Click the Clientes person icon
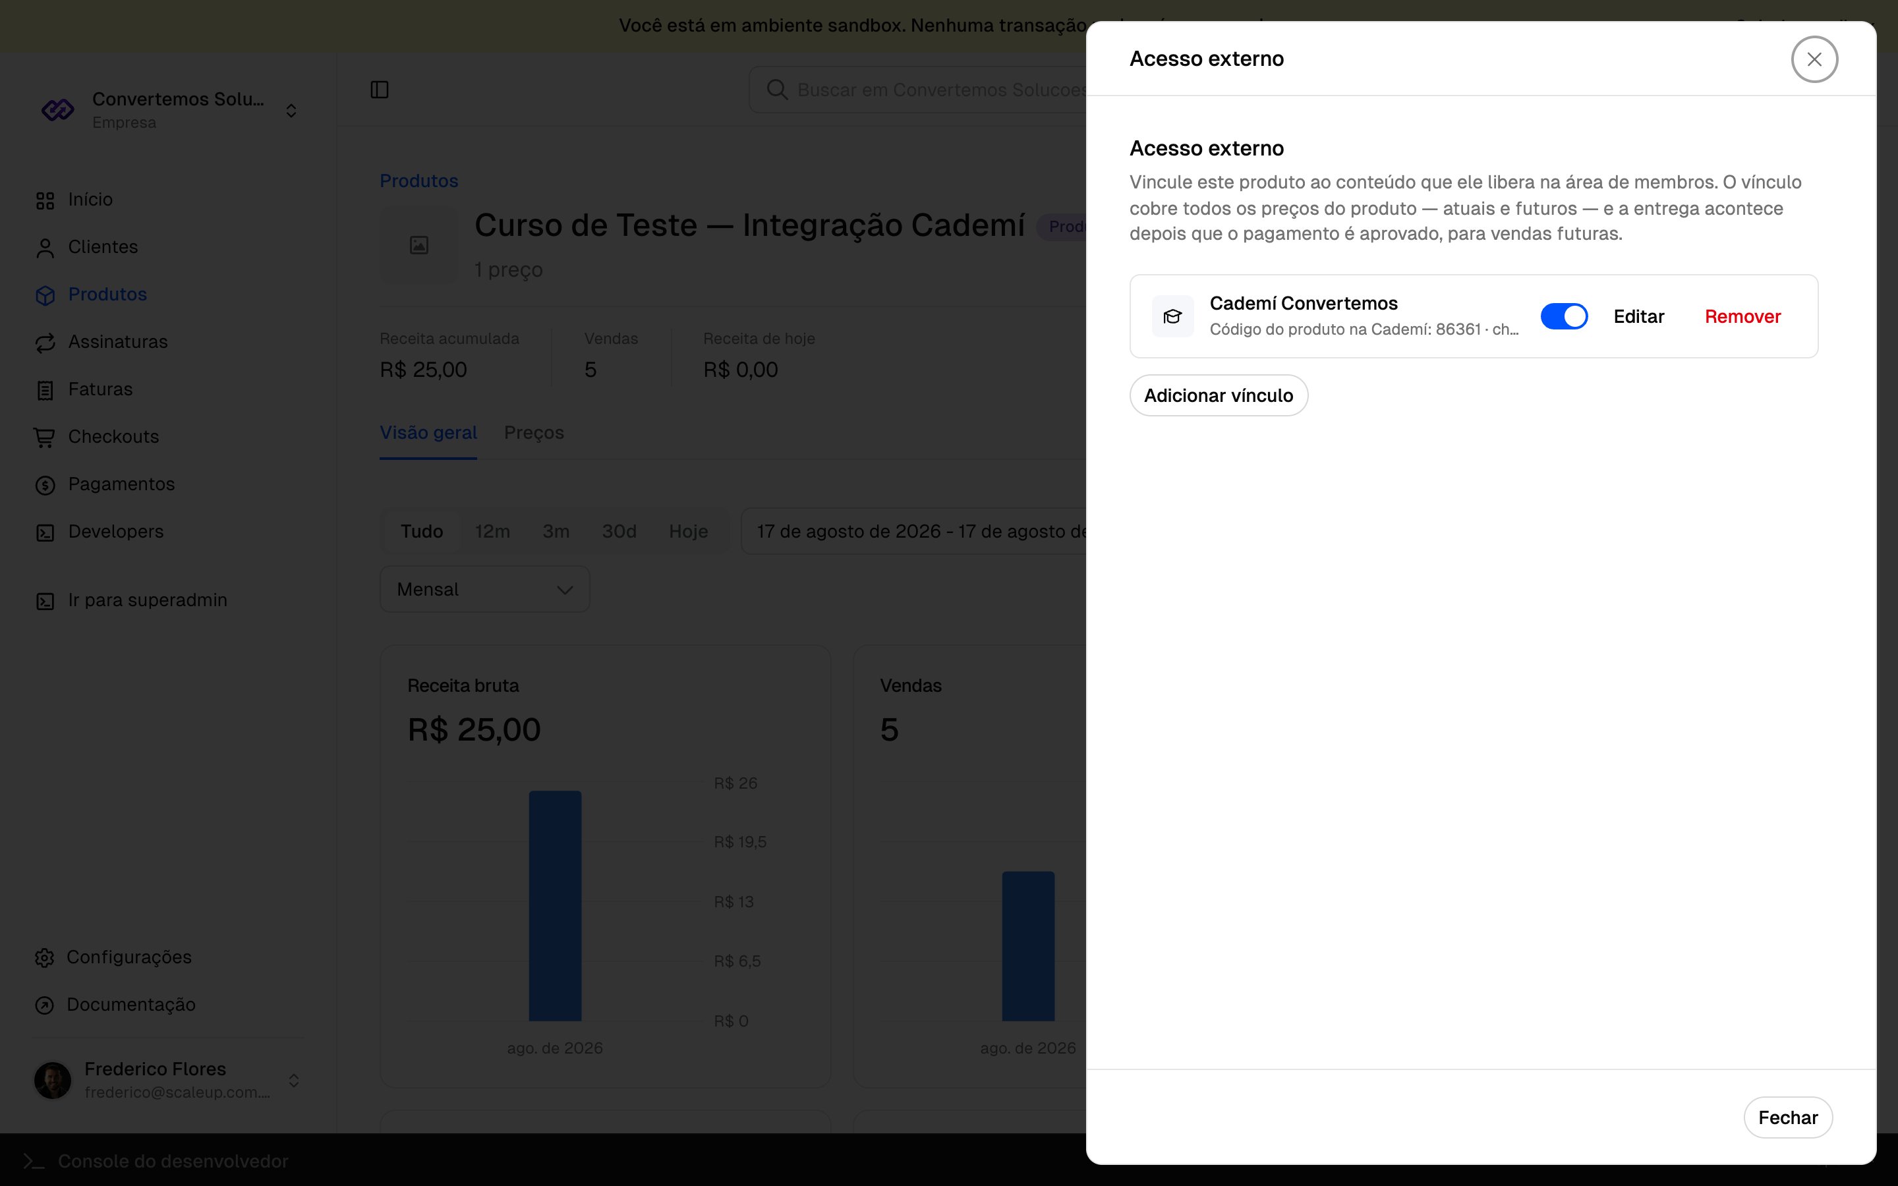The height and width of the screenshot is (1186, 1898). click(x=45, y=248)
